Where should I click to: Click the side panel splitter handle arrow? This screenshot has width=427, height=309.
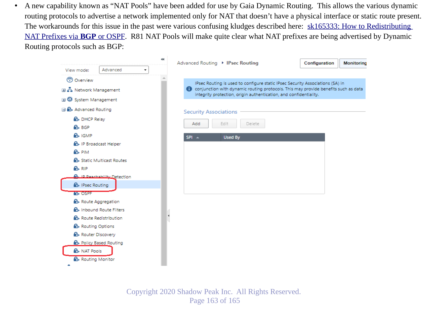pyautogui.click(x=169, y=216)
